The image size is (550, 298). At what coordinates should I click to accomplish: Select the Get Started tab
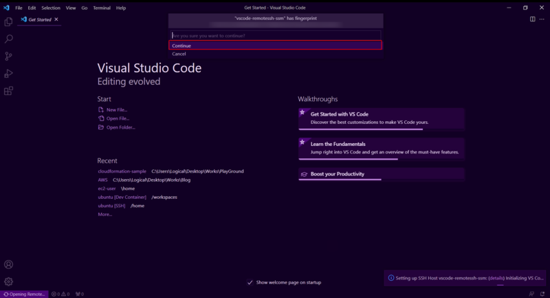40,20
